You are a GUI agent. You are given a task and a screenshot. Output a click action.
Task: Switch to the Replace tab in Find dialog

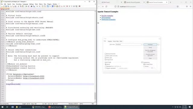tap(110, 41)
